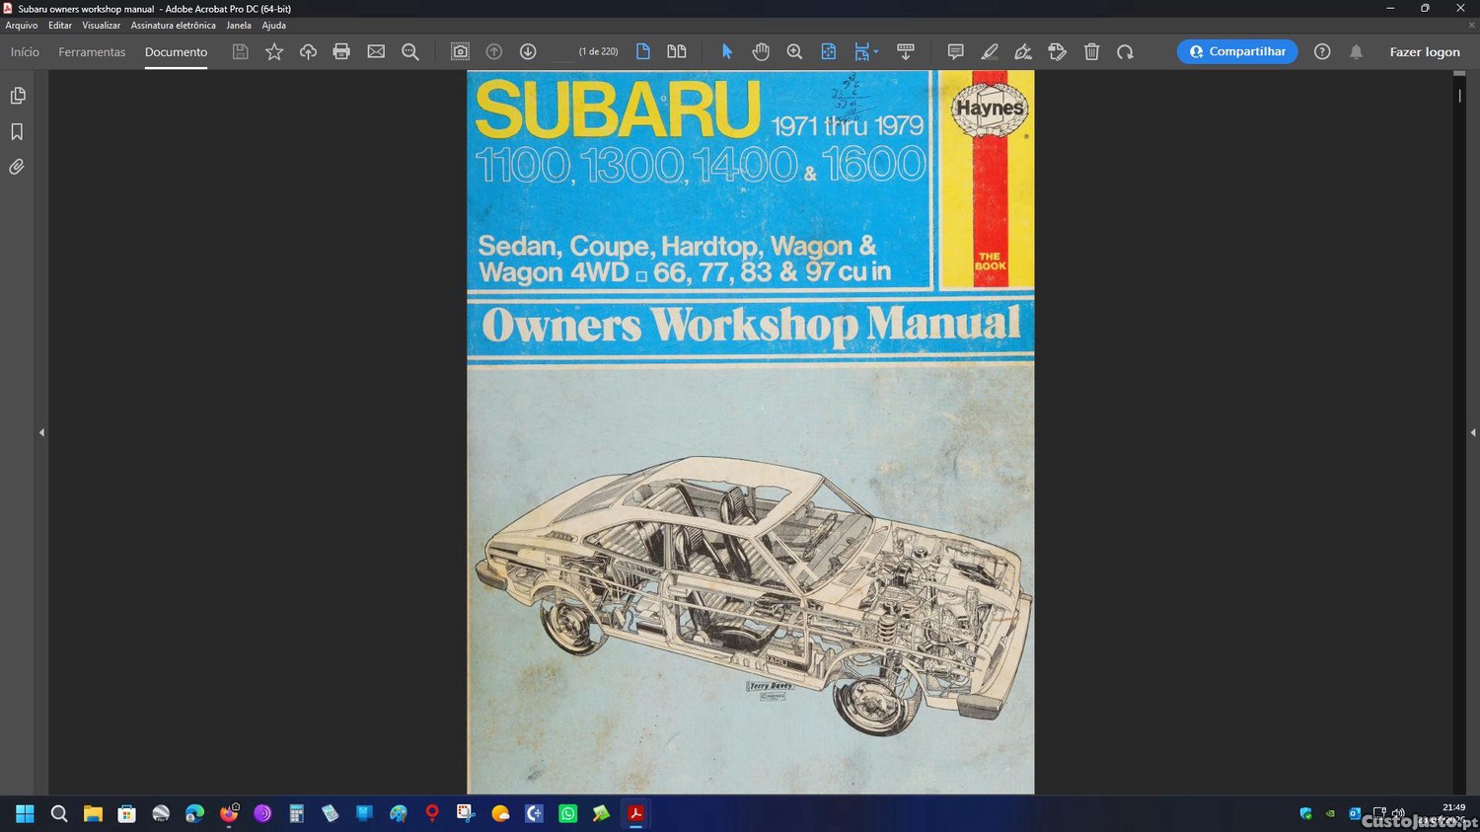Switch to single page view icon
Image resolution: width=1480 pixels, height=832 pixels.
[x=643, y=51]
